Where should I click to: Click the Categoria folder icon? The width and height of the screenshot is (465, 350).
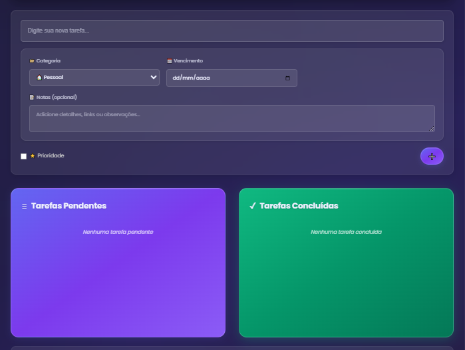(x=32, y=60)
